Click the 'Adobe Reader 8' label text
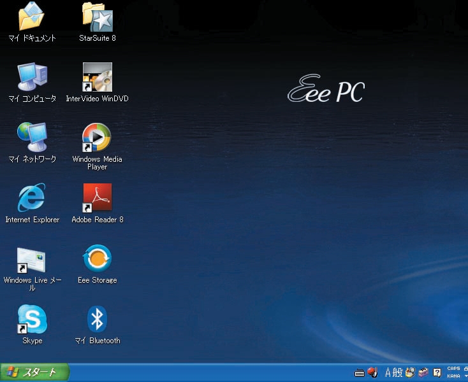This screenshot has height=382, width=468. [98, 220]
